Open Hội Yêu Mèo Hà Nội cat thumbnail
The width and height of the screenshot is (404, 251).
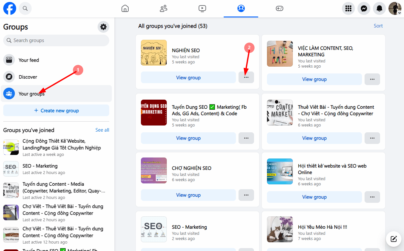[280, 229]
